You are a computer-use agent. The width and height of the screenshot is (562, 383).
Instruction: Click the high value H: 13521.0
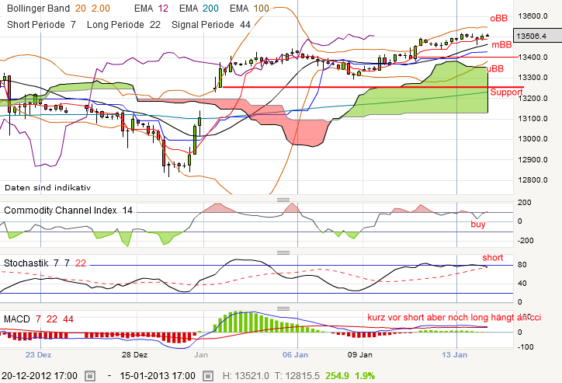[245, 376]
